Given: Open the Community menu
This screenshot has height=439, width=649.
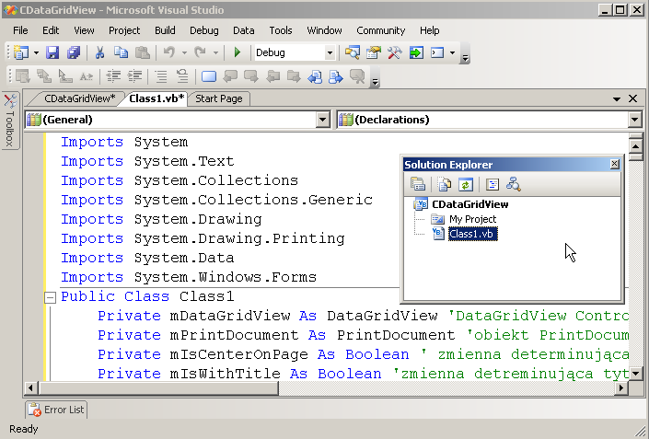Looking at the screenshot, I should click(381, 30).
